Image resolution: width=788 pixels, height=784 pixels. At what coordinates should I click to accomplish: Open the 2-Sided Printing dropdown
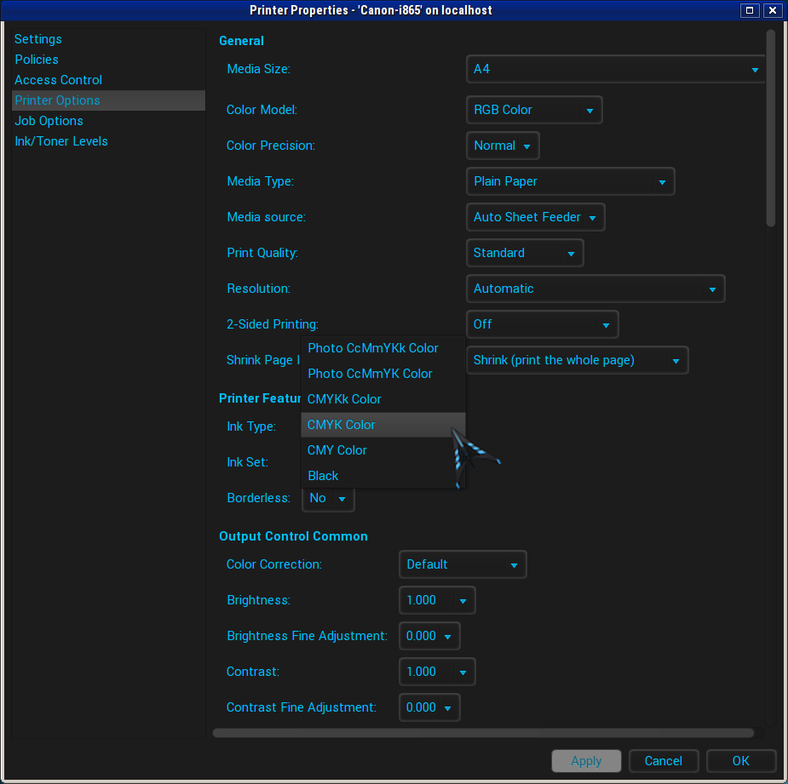542,324
